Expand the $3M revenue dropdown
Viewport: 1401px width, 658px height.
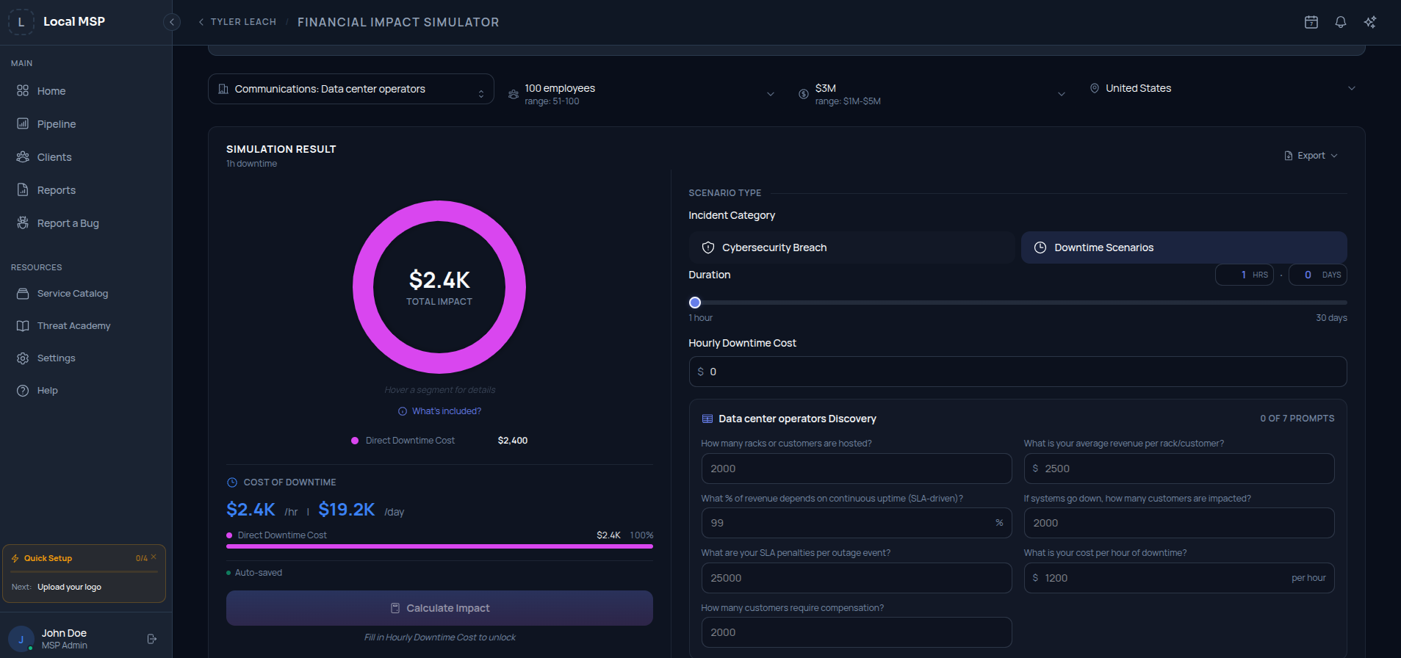[x=932, y=94]
